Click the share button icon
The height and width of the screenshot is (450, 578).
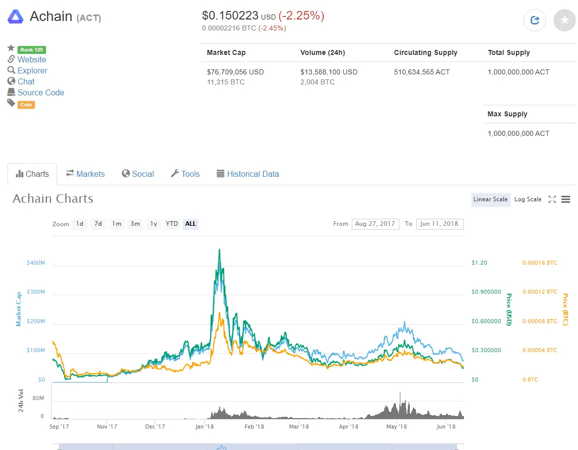(x=534, y=20)
